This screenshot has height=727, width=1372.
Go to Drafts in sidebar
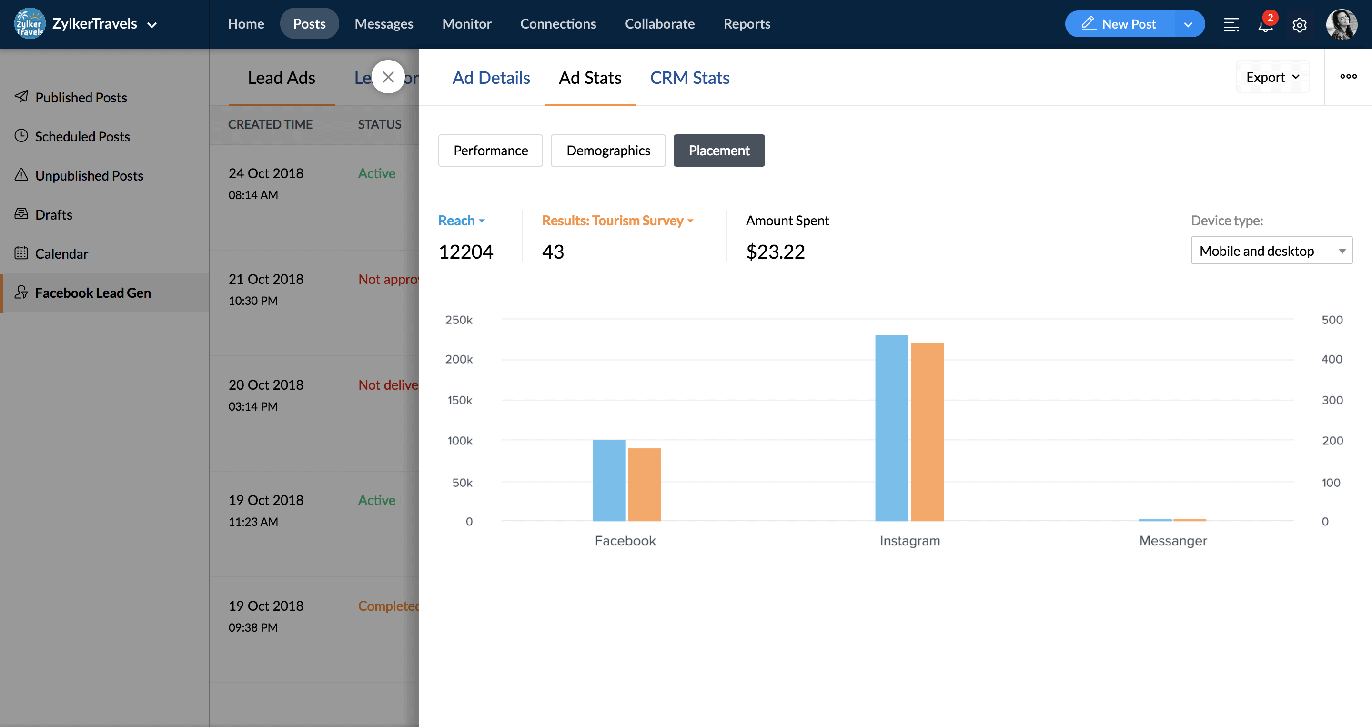[x=53, y=215]
